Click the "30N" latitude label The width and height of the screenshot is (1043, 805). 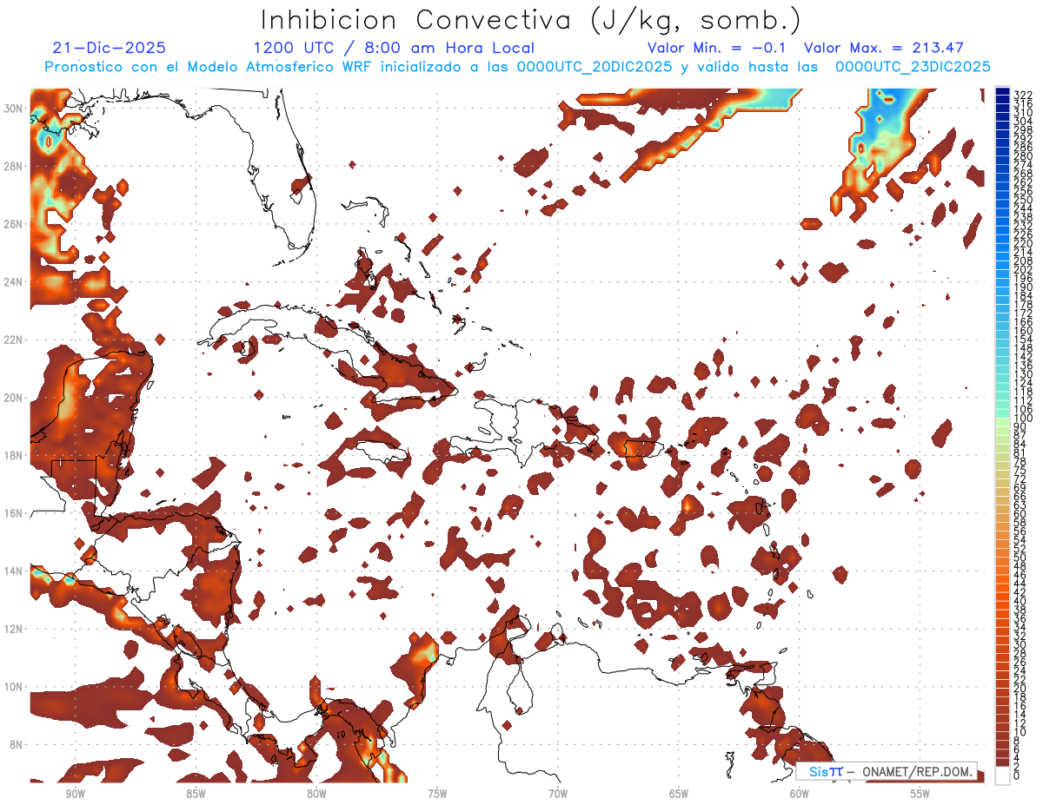(x=15, y=108)
